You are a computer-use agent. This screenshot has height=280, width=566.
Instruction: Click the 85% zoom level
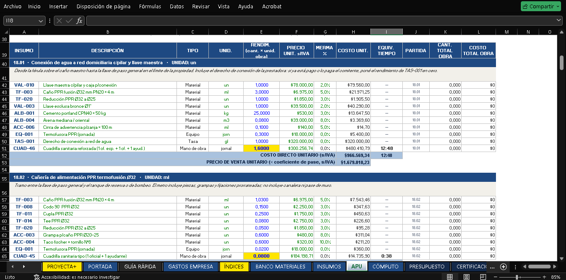point(556,277)
